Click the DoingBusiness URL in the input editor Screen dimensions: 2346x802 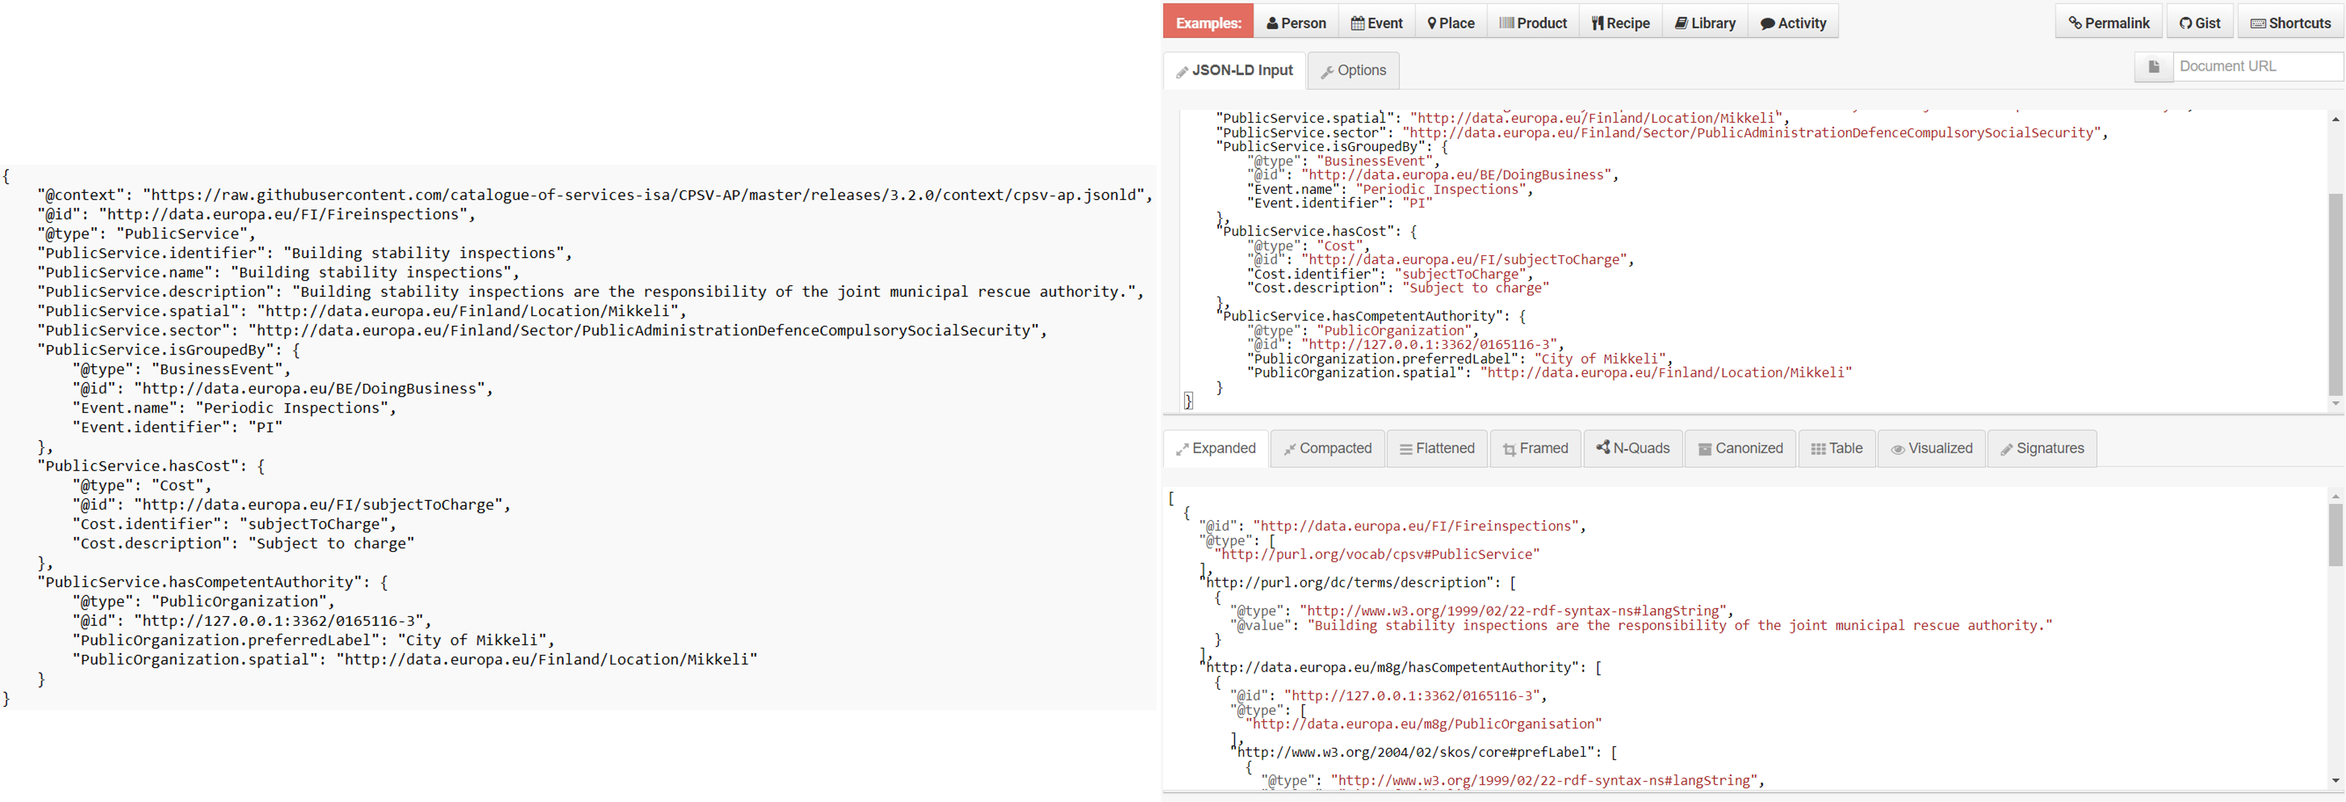pyautogui.click(x=1456, y=175)
